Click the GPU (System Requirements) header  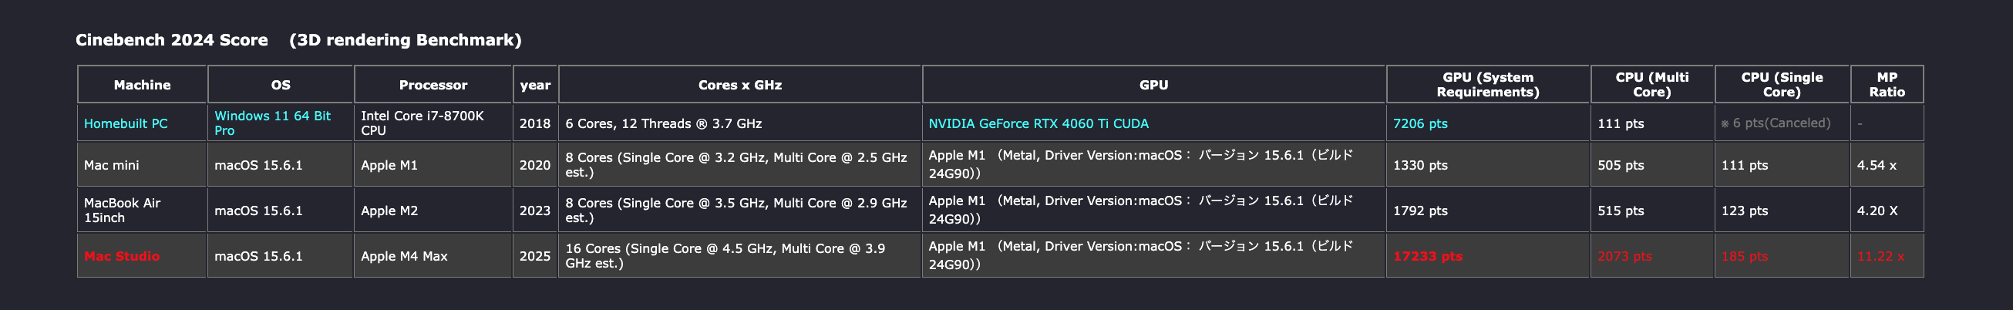(1488, 84)
